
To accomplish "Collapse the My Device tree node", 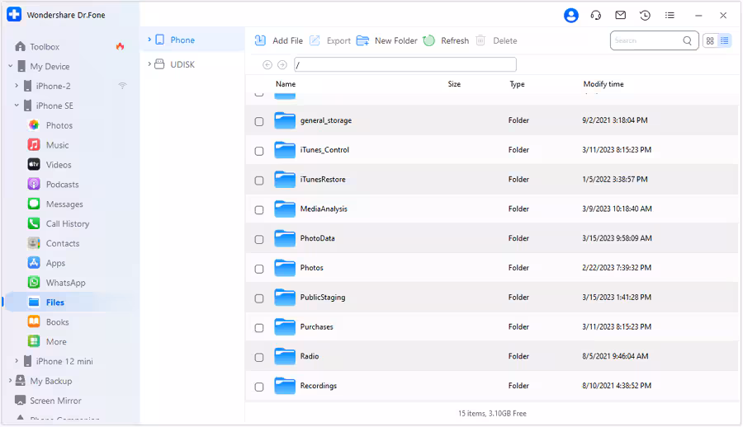I will pyautogui.click(x=11, y=66).
